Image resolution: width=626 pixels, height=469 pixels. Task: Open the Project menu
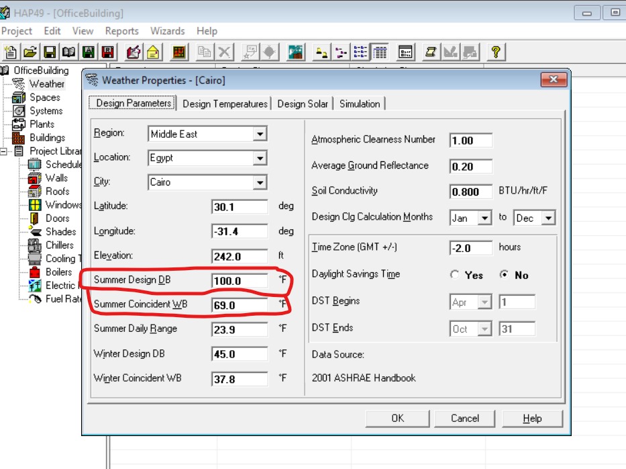click(x=16, y=31)
